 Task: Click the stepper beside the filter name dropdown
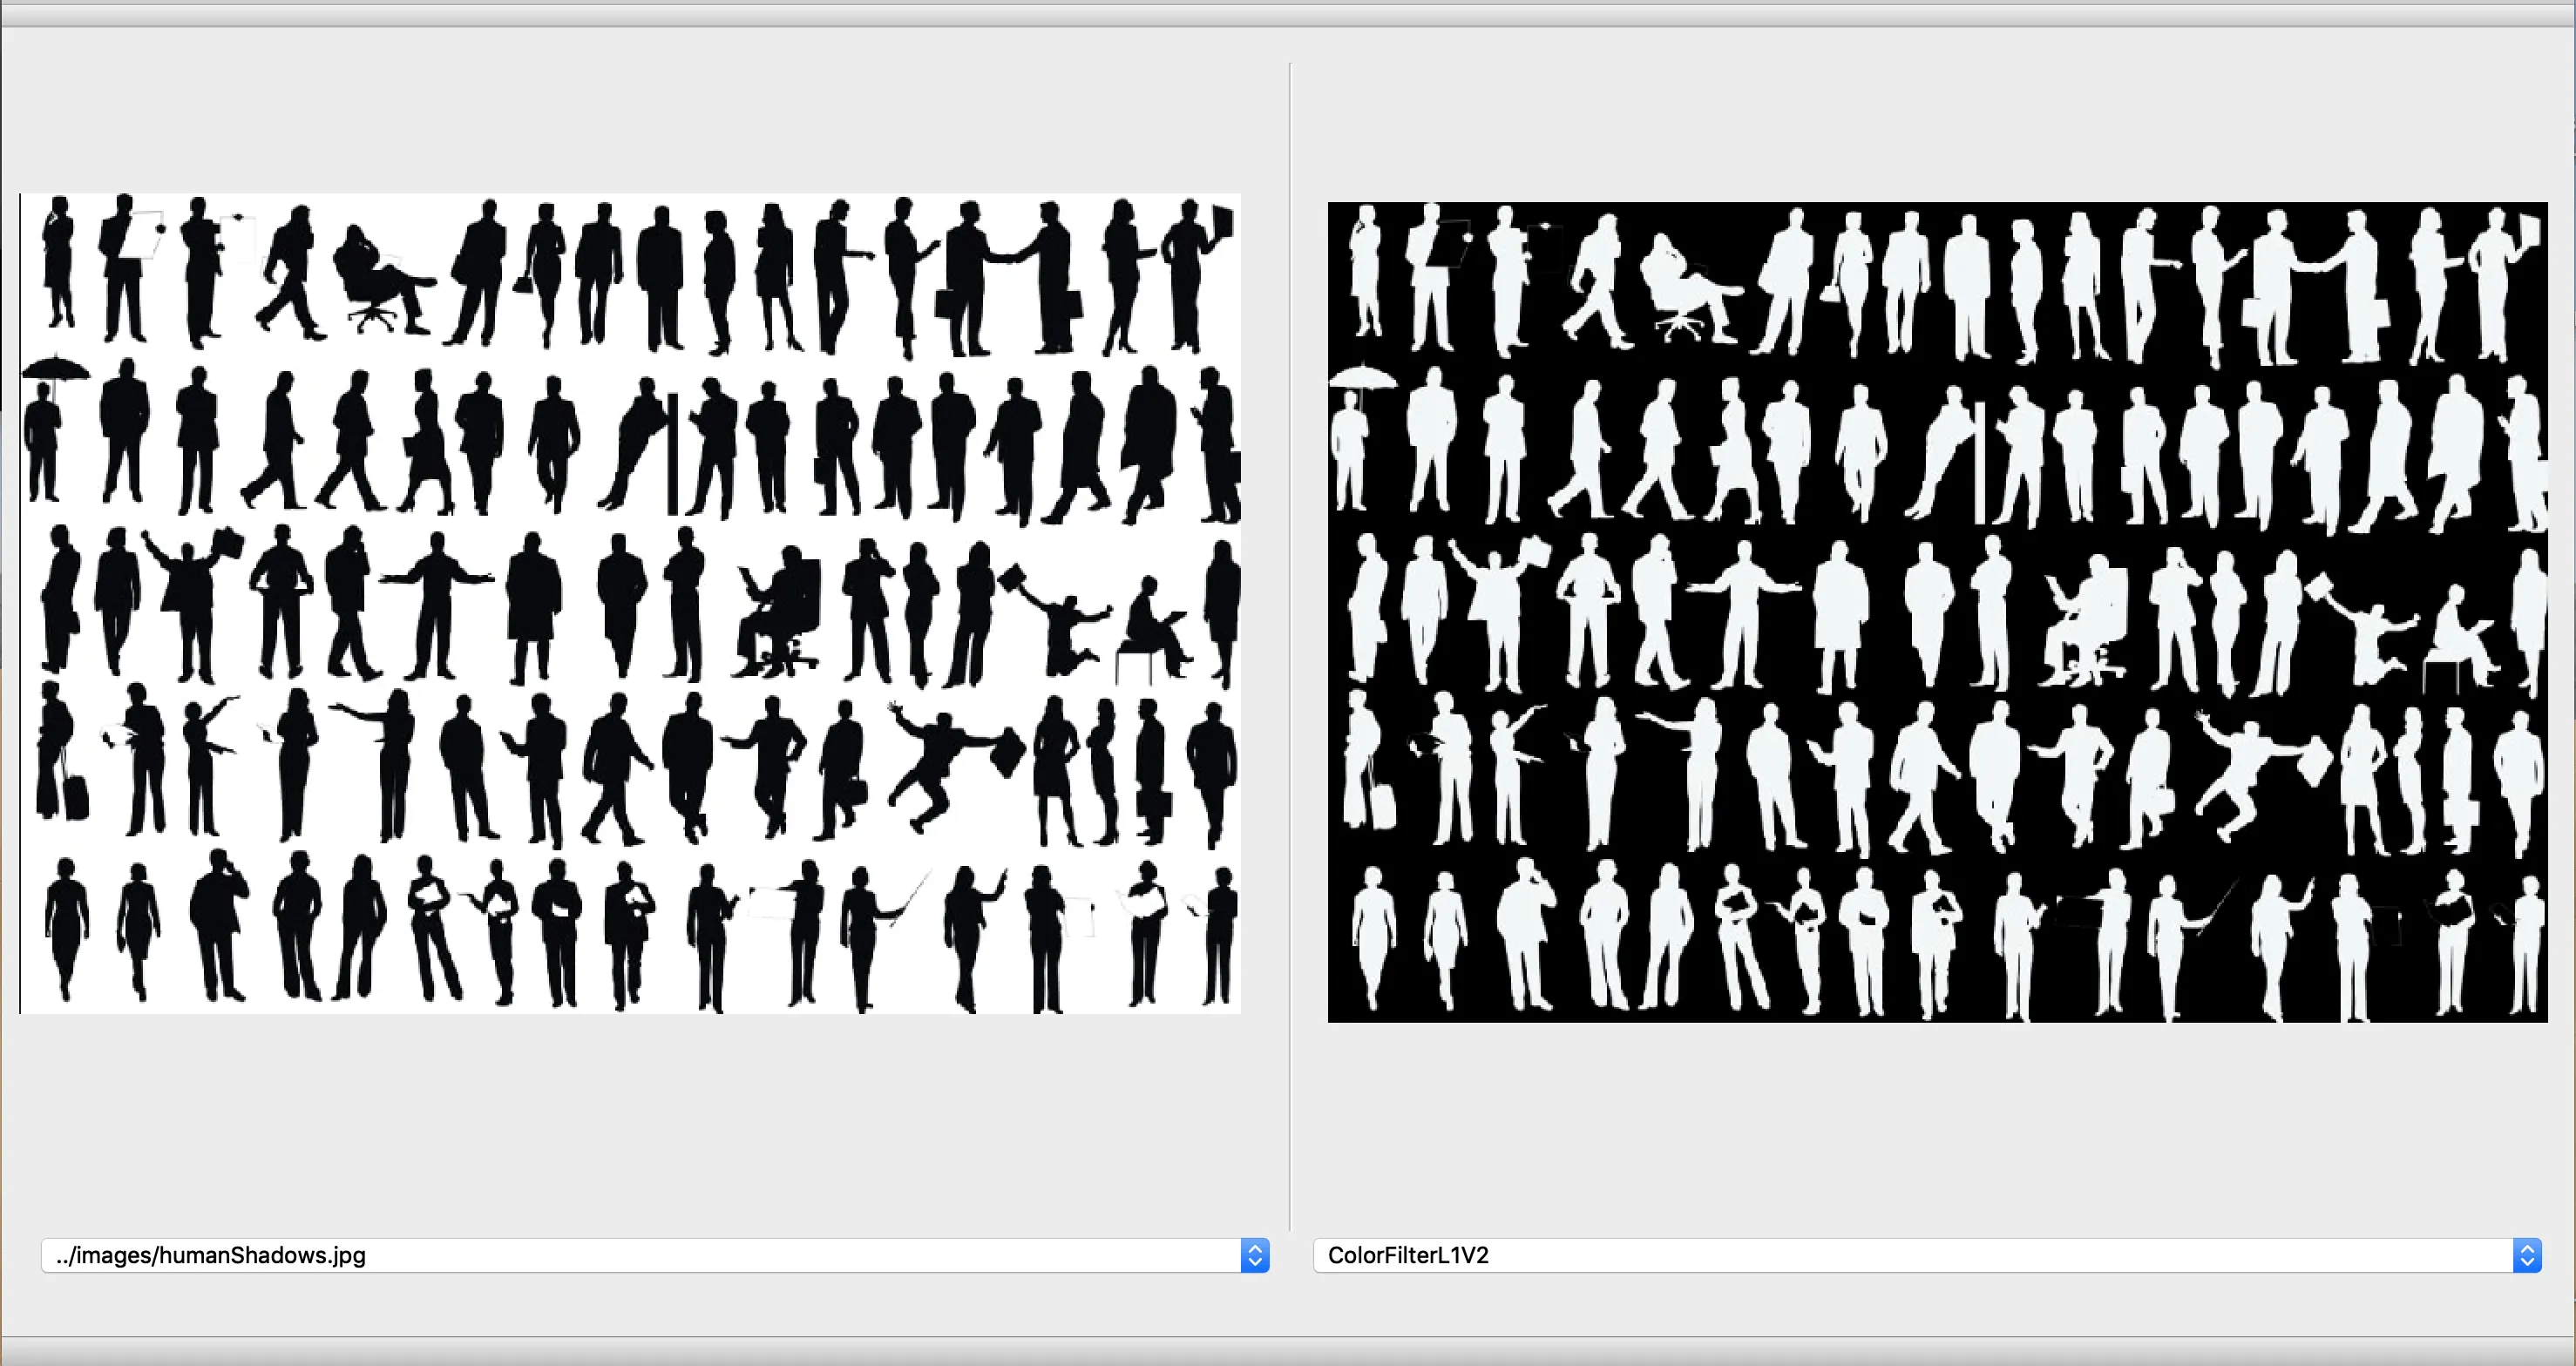(x=2527, y=1255)
